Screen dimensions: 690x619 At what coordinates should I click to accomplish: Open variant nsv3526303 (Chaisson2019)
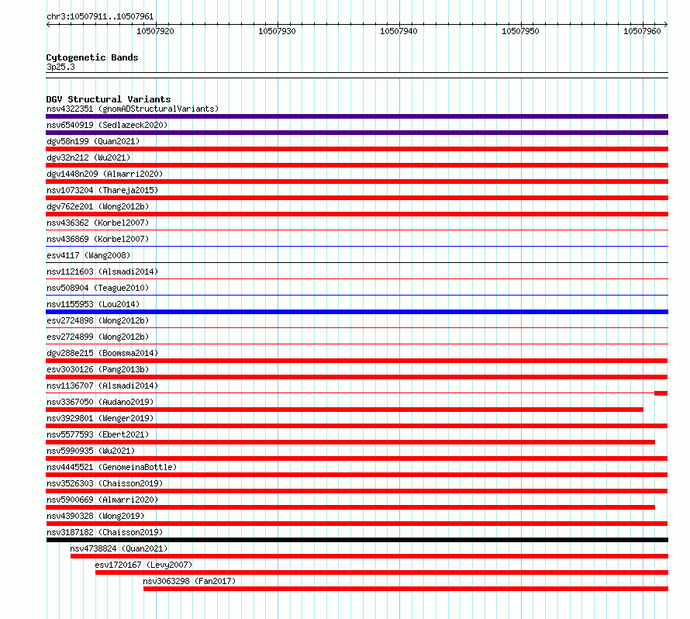[x=105, y=483]
